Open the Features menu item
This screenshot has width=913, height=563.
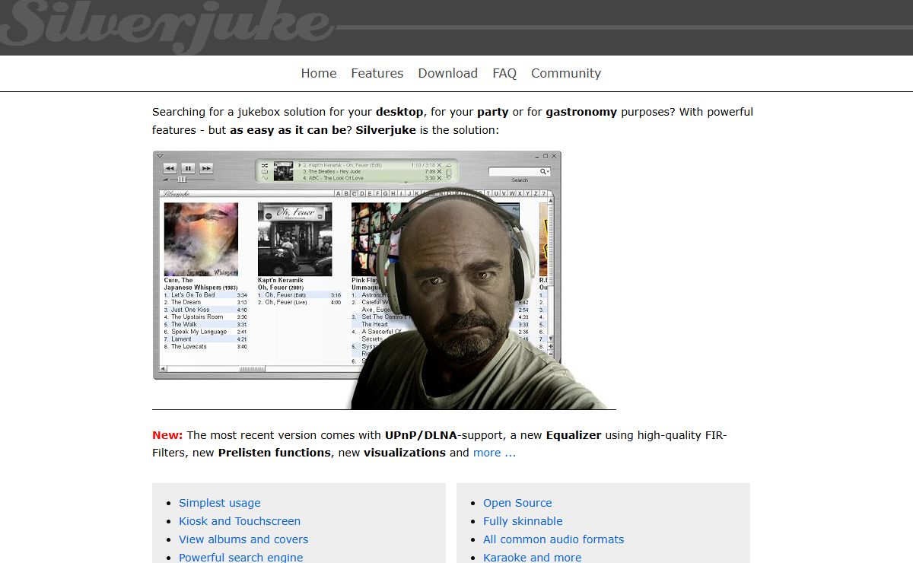[x=377, y=73]
